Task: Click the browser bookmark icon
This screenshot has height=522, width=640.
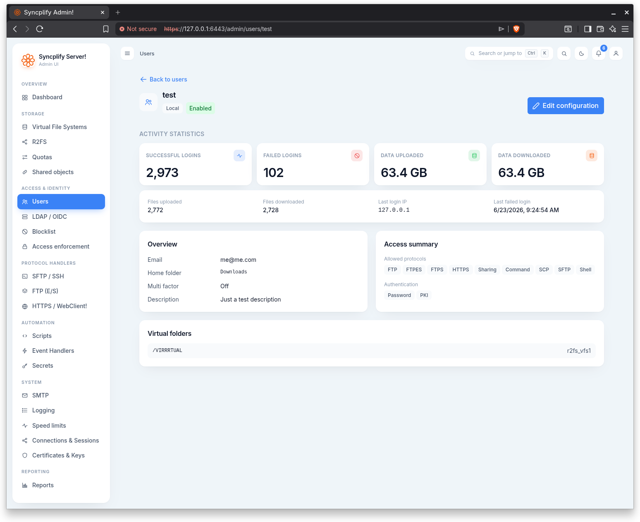Action: tap(106, 29)
